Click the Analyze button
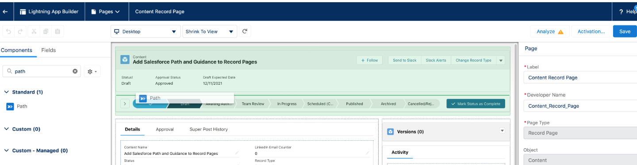This screenshot has width=637, height=165. pyautogui.click(x=549, y=31)
